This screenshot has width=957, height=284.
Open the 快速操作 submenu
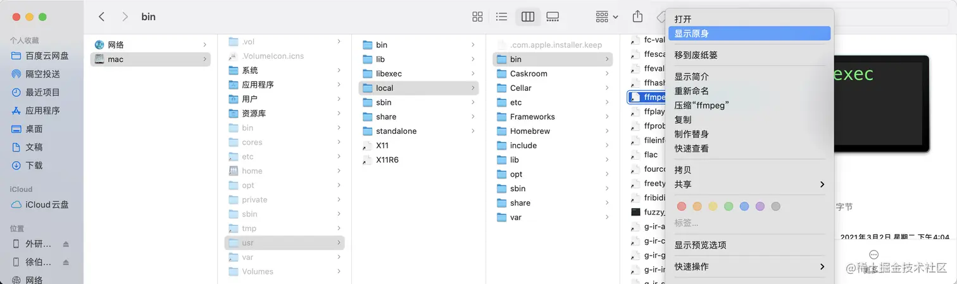click(x=749, y=266)
